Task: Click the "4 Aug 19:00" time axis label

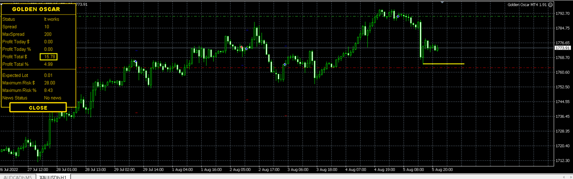Action: click(385, 169)
